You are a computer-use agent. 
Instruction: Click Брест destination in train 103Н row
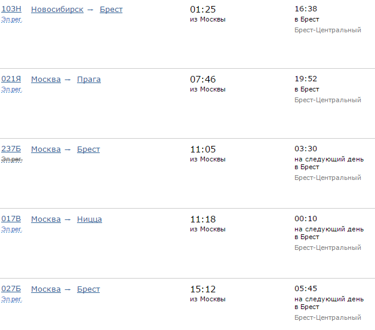[x=111, y=10]
